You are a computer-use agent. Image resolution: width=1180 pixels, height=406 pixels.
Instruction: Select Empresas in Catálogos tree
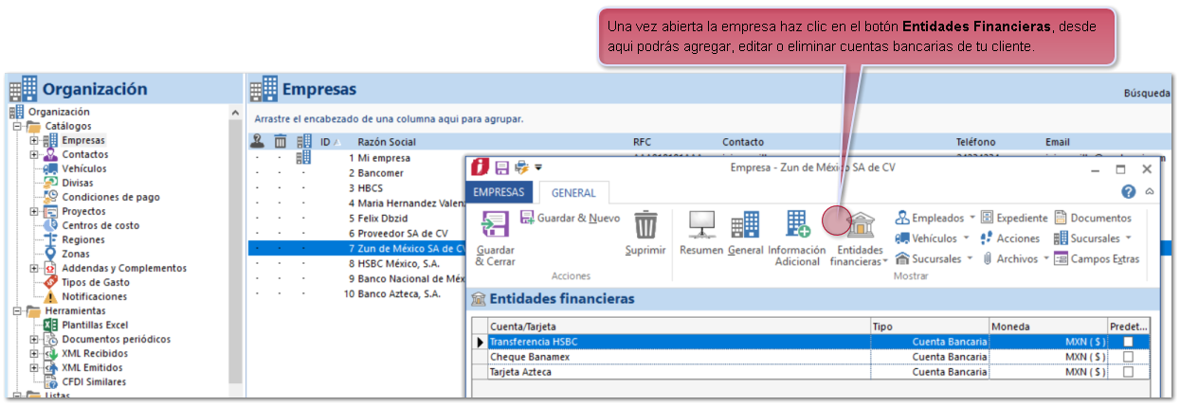83,140
